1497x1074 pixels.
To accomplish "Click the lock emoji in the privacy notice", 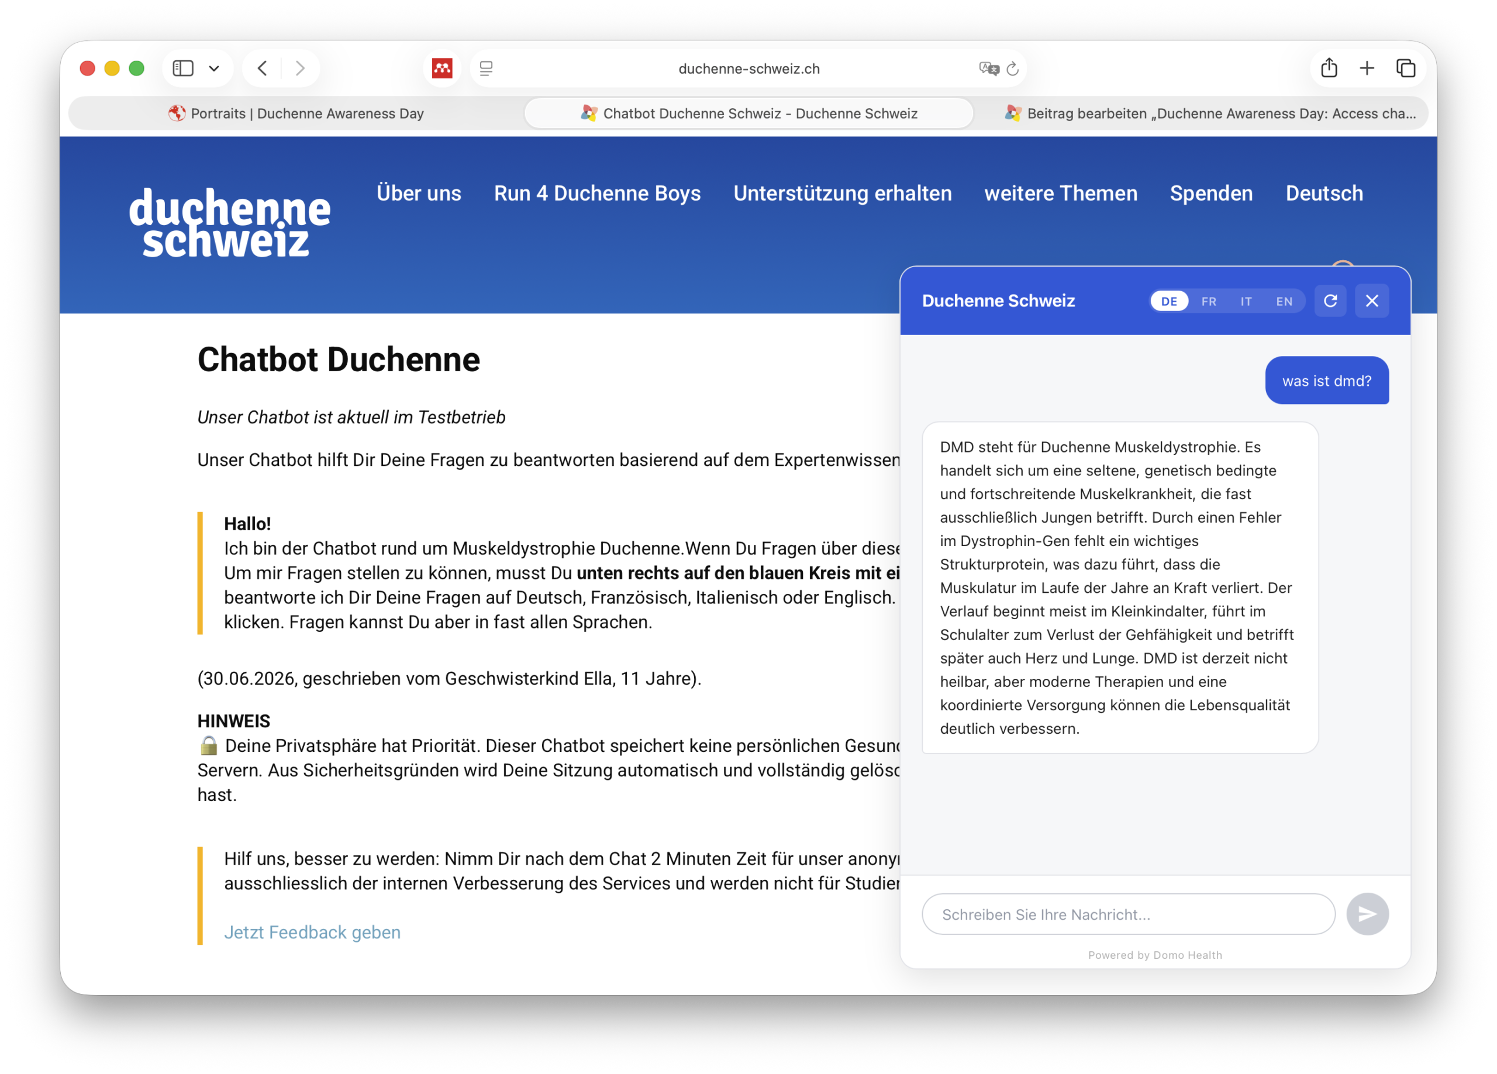I will tap(209, 745).
